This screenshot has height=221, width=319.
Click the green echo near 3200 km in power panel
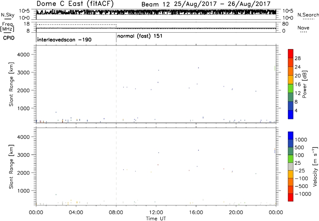point(275,68)
